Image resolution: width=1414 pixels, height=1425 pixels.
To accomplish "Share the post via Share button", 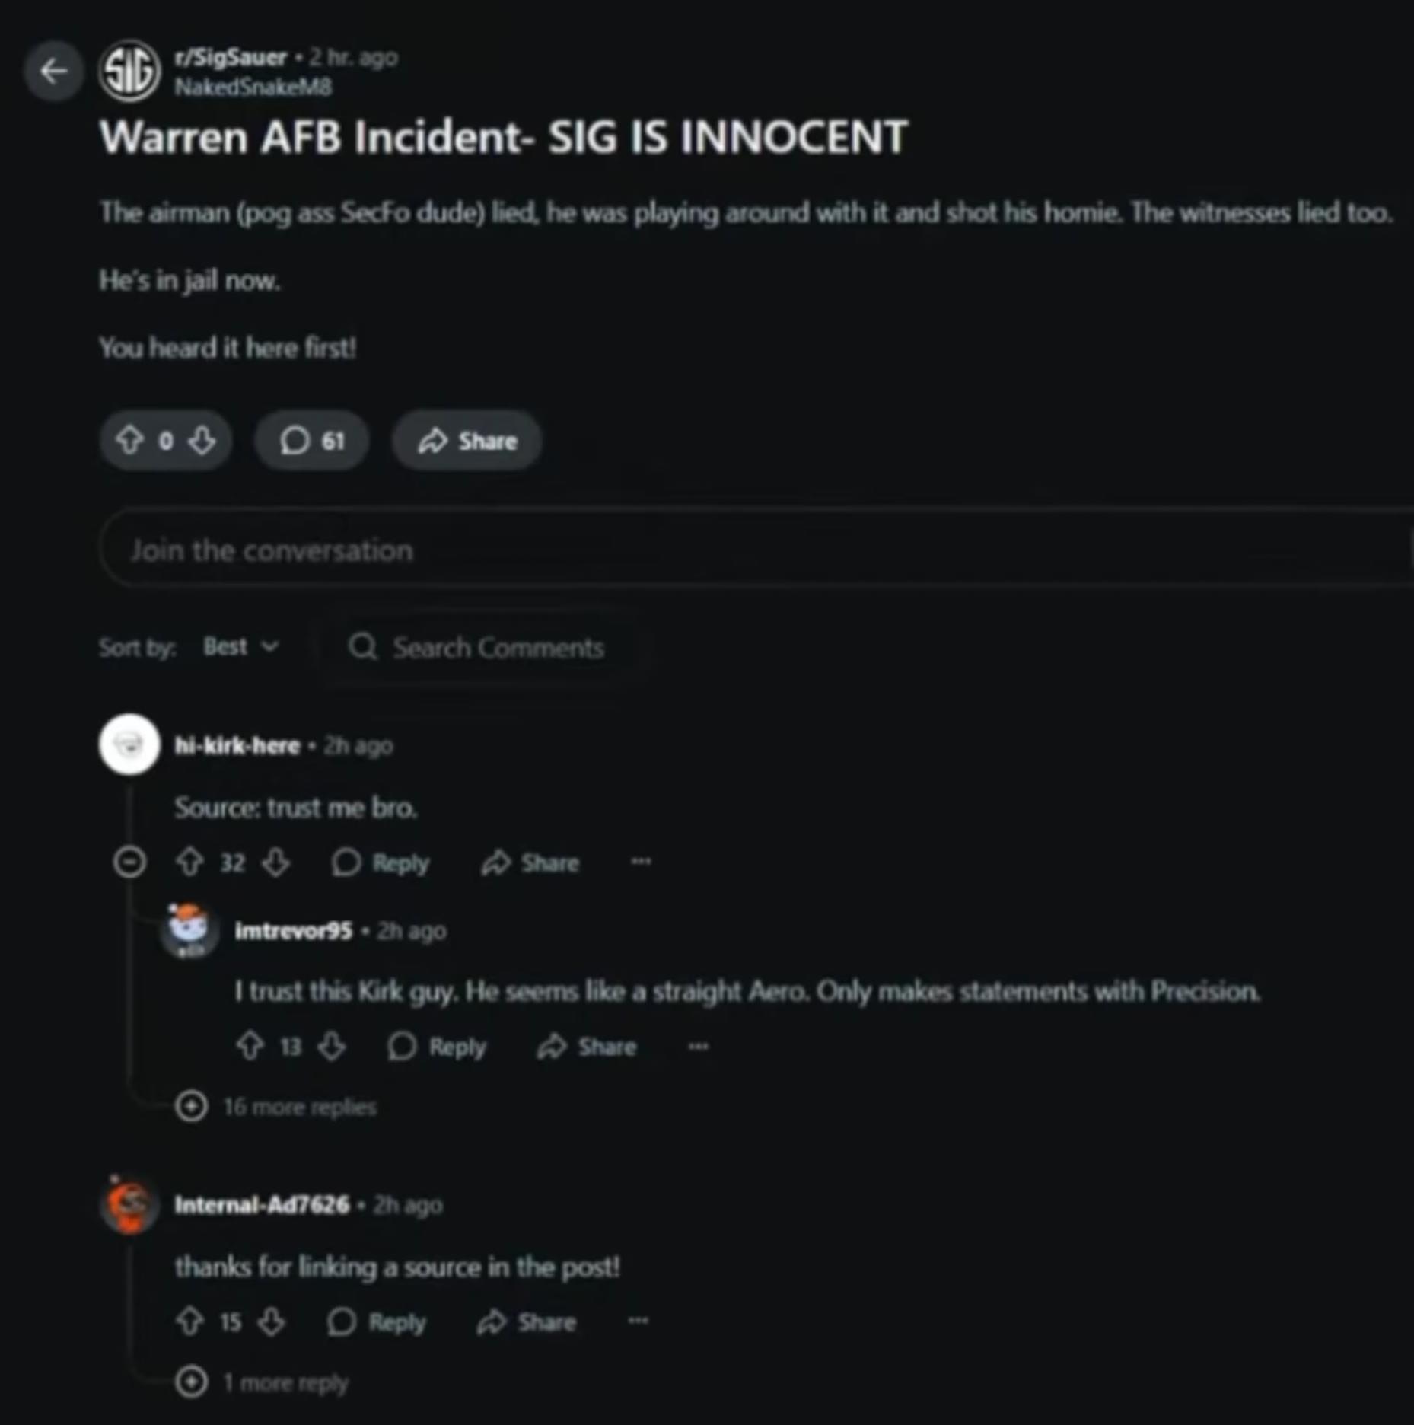I will 467,440.
